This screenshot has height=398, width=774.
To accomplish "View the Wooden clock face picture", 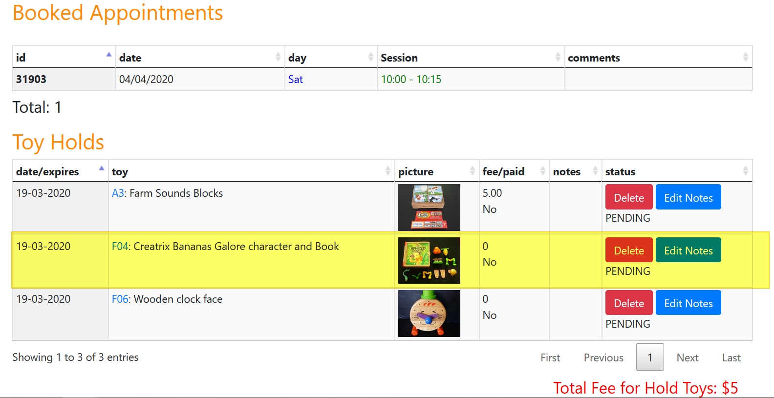I will coord(429,313).
